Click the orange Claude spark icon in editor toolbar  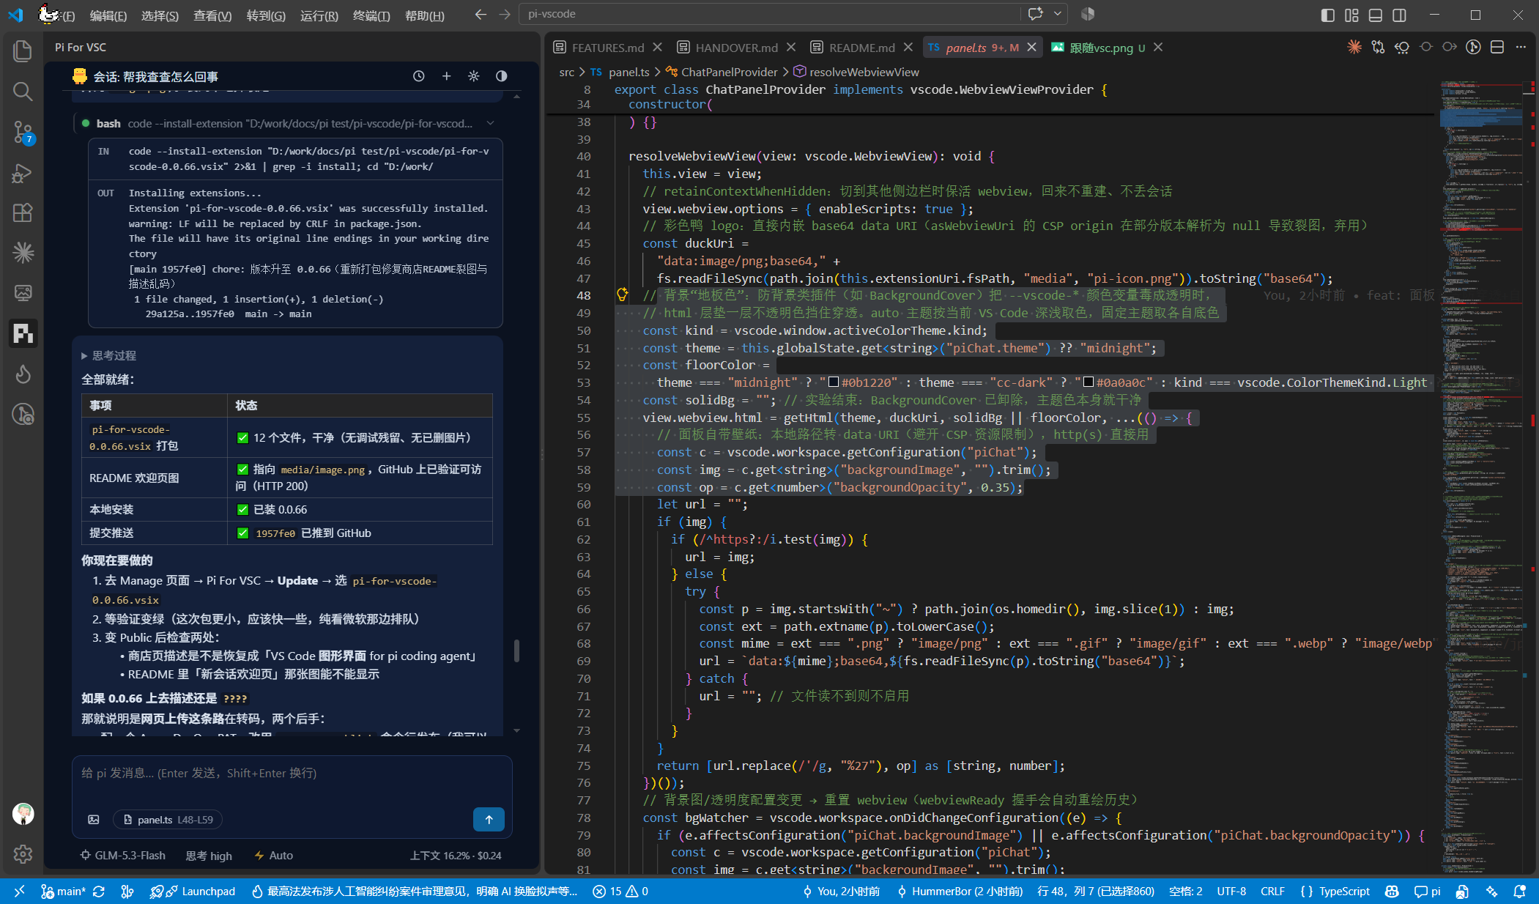pos(1354,47)
